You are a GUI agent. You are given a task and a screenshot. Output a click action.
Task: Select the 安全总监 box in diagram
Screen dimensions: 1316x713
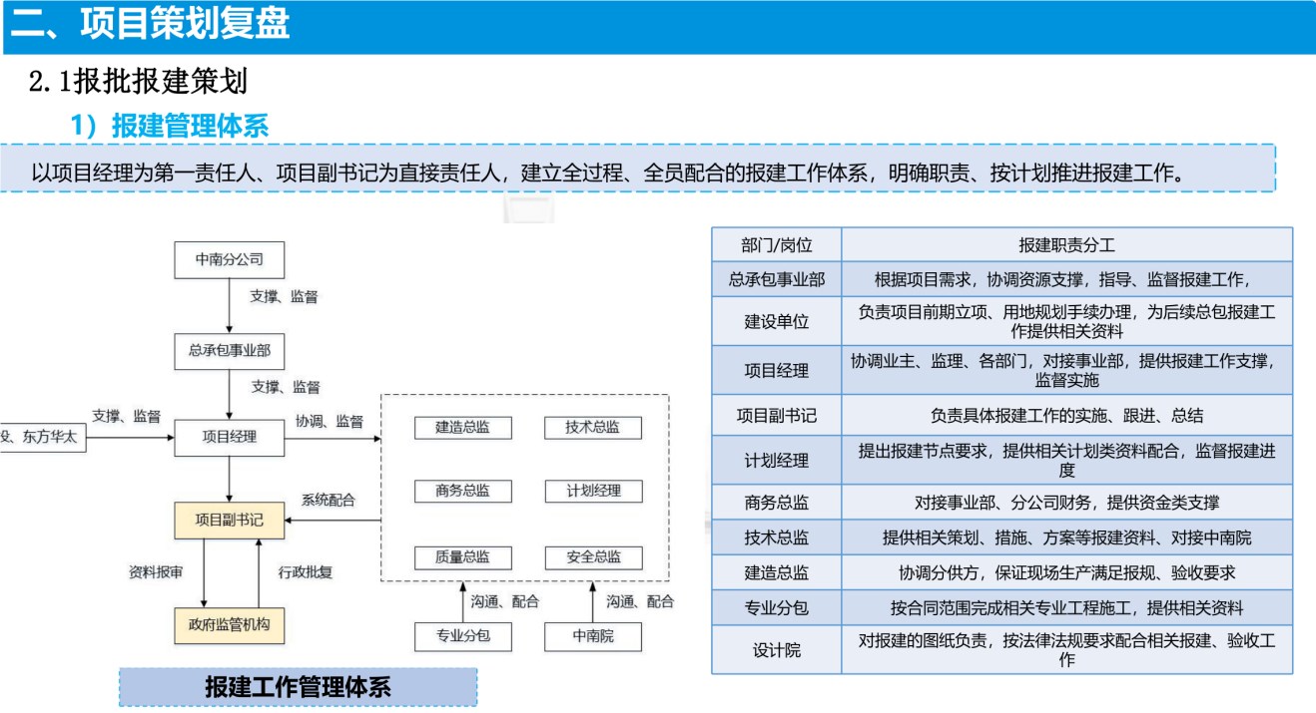(x=593, y=557)
